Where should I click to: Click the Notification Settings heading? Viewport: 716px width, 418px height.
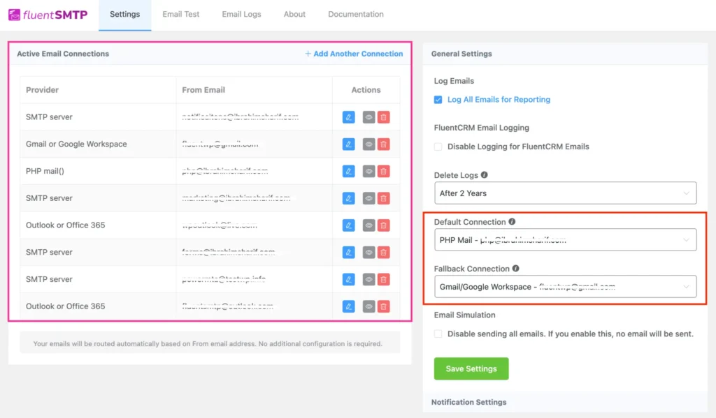tap(469, 402)
